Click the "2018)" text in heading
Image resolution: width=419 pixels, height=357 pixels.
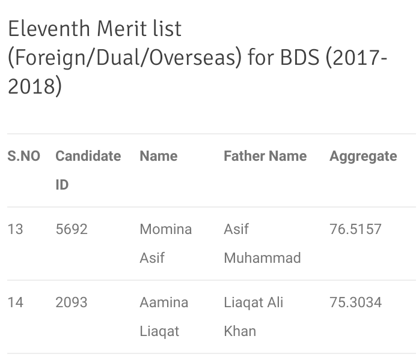click(x=34, y=86)
